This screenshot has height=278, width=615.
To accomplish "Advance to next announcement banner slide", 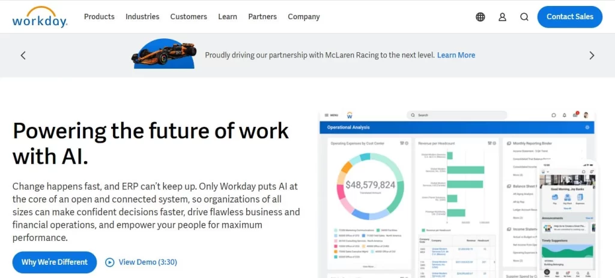I will point(592,55).
